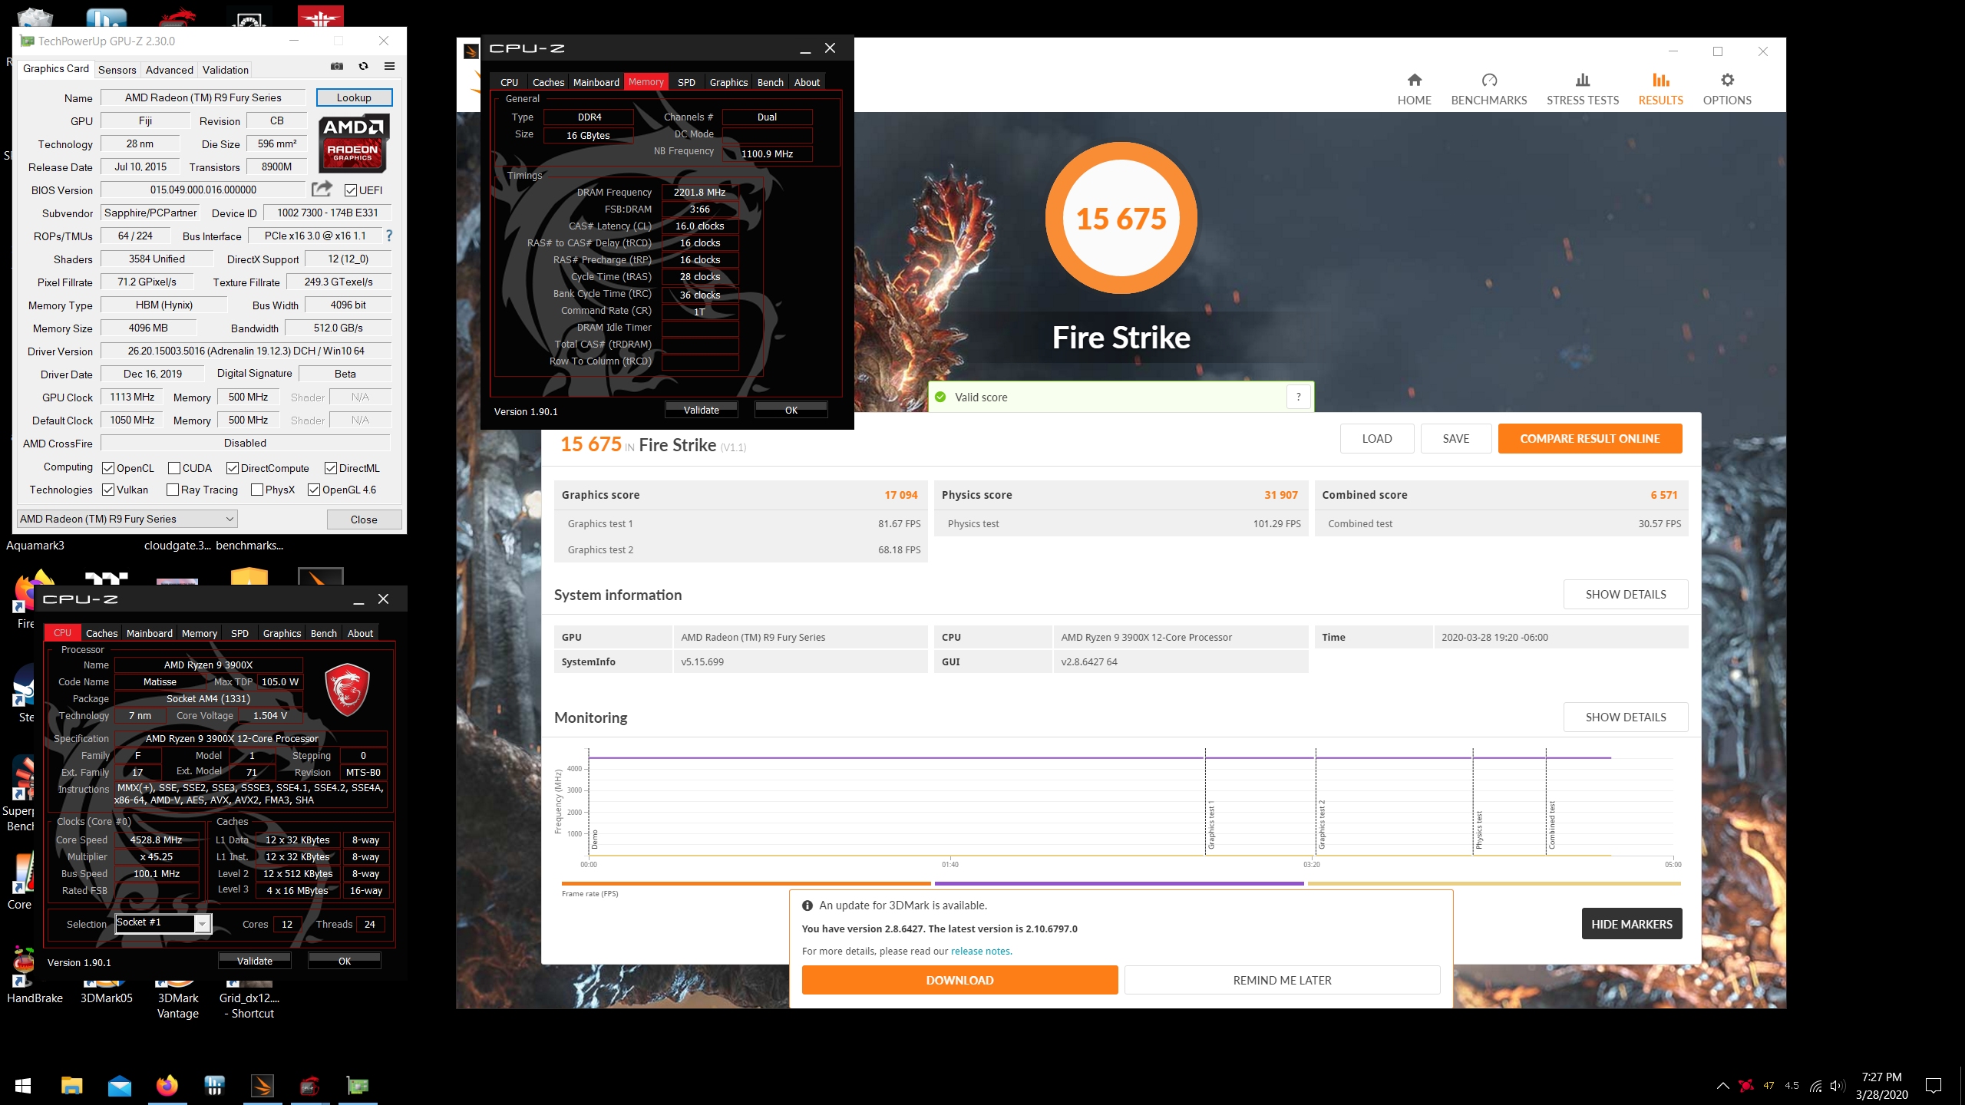
Task: Switch to GPU-Z Advanced tab
Action: 169,70
